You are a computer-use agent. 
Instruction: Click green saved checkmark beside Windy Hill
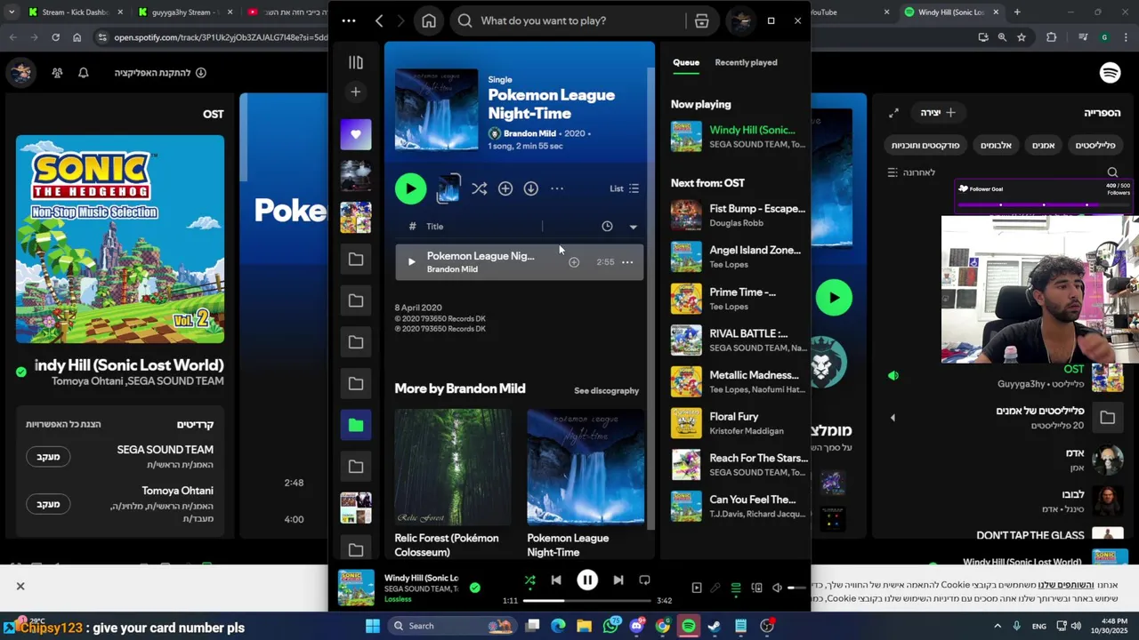(x=475, y=588)
